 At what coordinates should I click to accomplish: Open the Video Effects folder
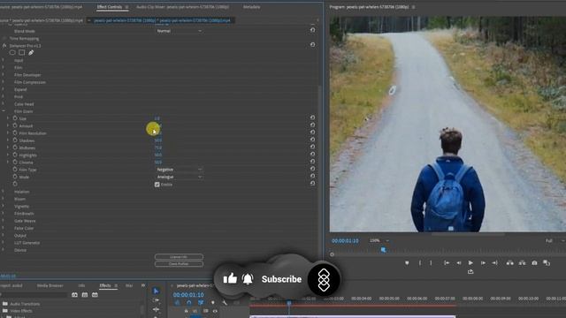(21, 311)
